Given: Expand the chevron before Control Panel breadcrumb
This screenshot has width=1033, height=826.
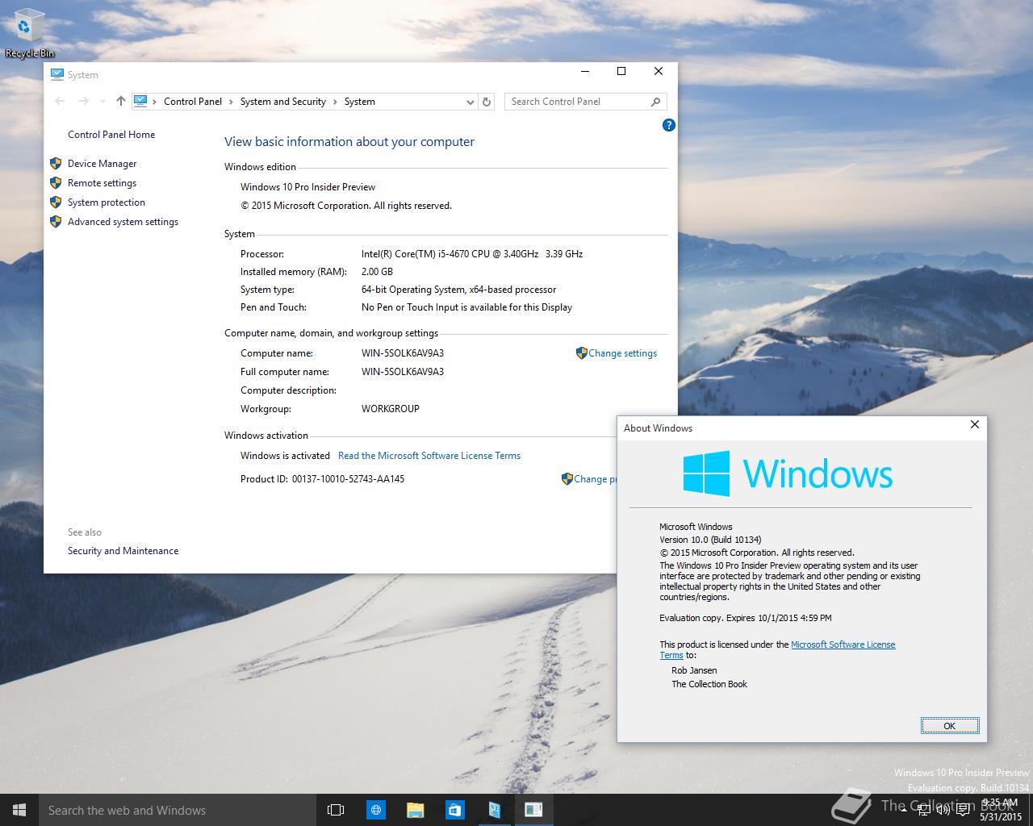Looking at the screenshot, I should click(x=154, y=102).
